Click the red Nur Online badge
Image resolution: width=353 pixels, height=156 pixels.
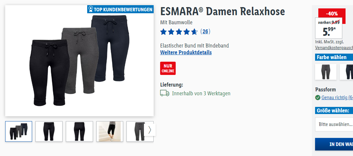(x=168, y=68)
